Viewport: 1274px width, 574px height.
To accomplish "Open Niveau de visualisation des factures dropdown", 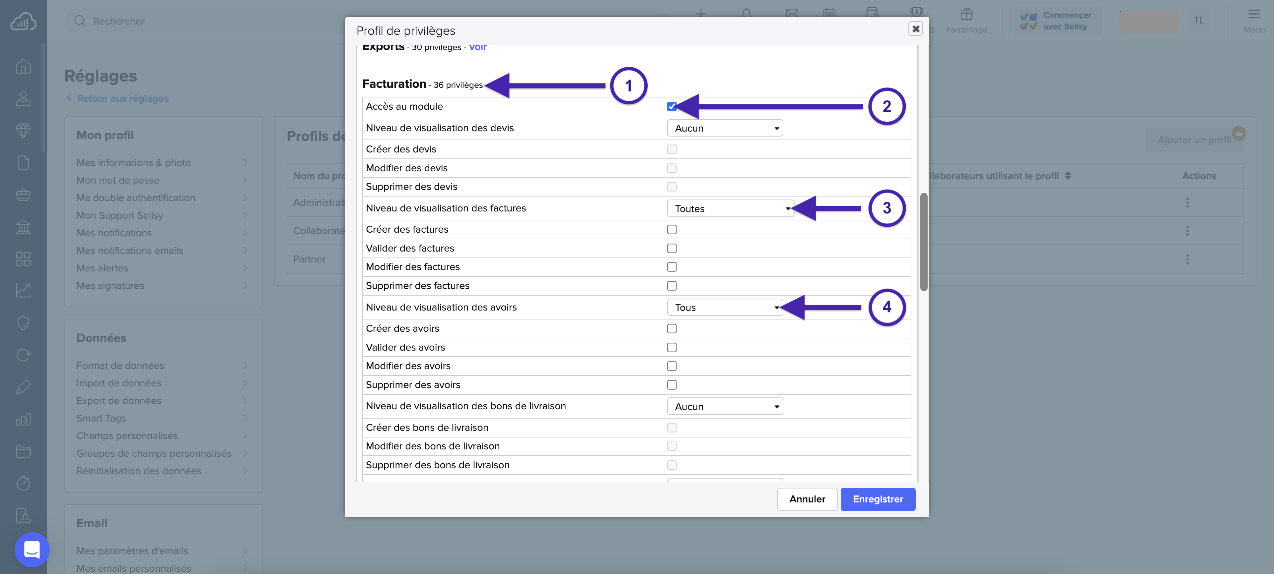I will (x=730, y=208).
